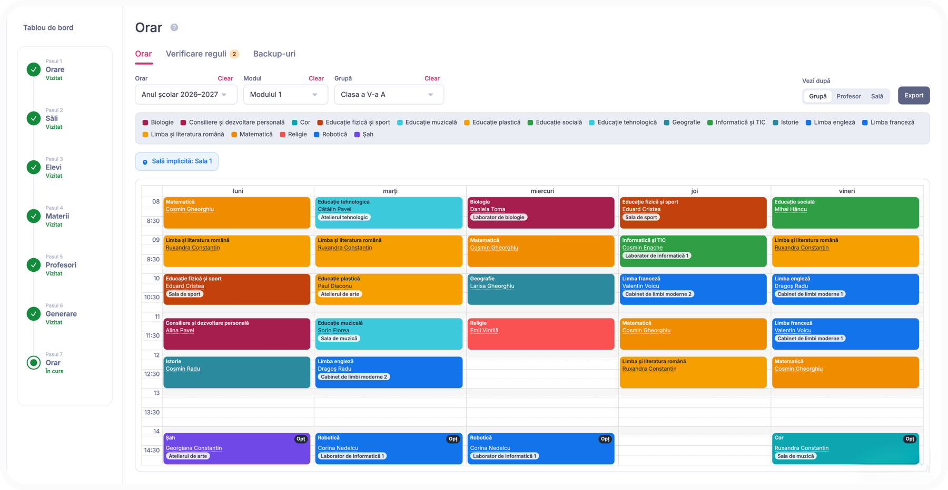Click the Opt badge on the Cor lesson
The image size is (948, 490).
point(910,439)
